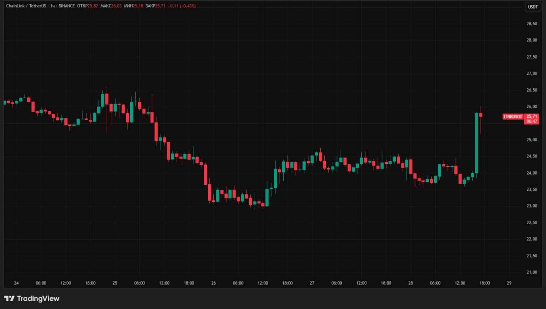Click date 26 on the time axis
The height and width of the screenshot is (309, 546).
(x=213, y=283)
